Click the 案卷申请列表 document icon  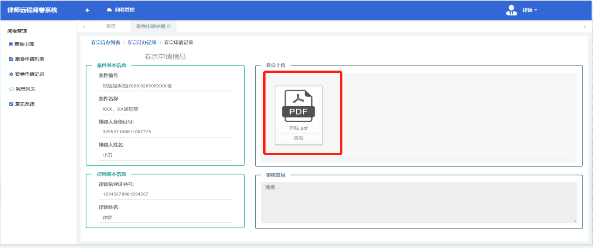(x=11, y=59)
